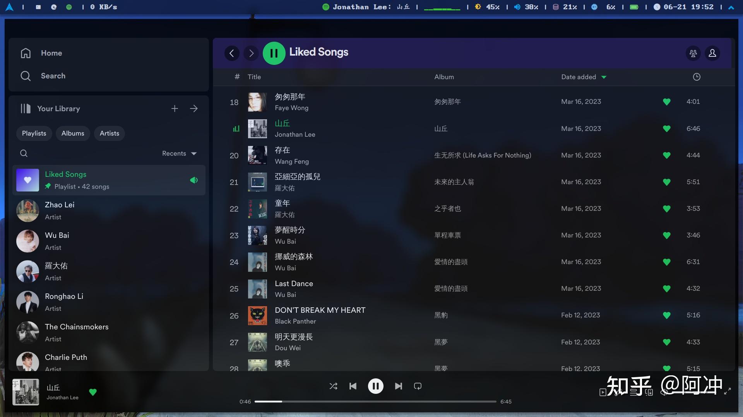Create a new playlist with the plus icon
This screenshot has width=743, height=417.
[175, 108]
